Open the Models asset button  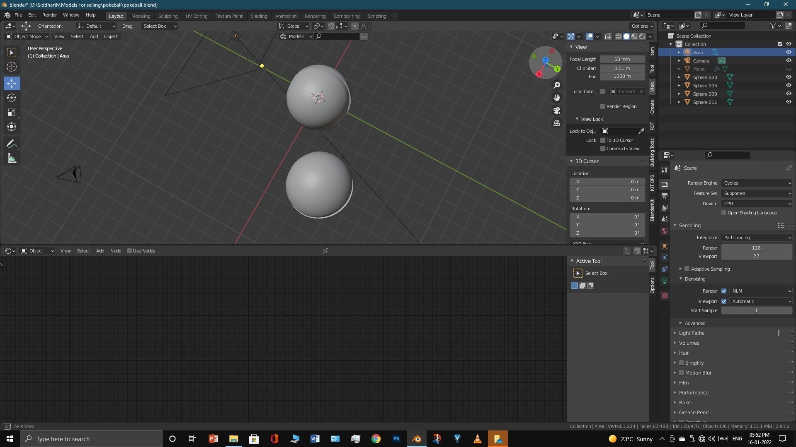click(296, 36)
